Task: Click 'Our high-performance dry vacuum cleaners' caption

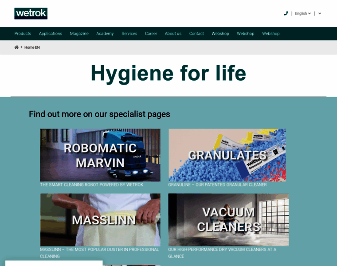Action: [222, 253]
